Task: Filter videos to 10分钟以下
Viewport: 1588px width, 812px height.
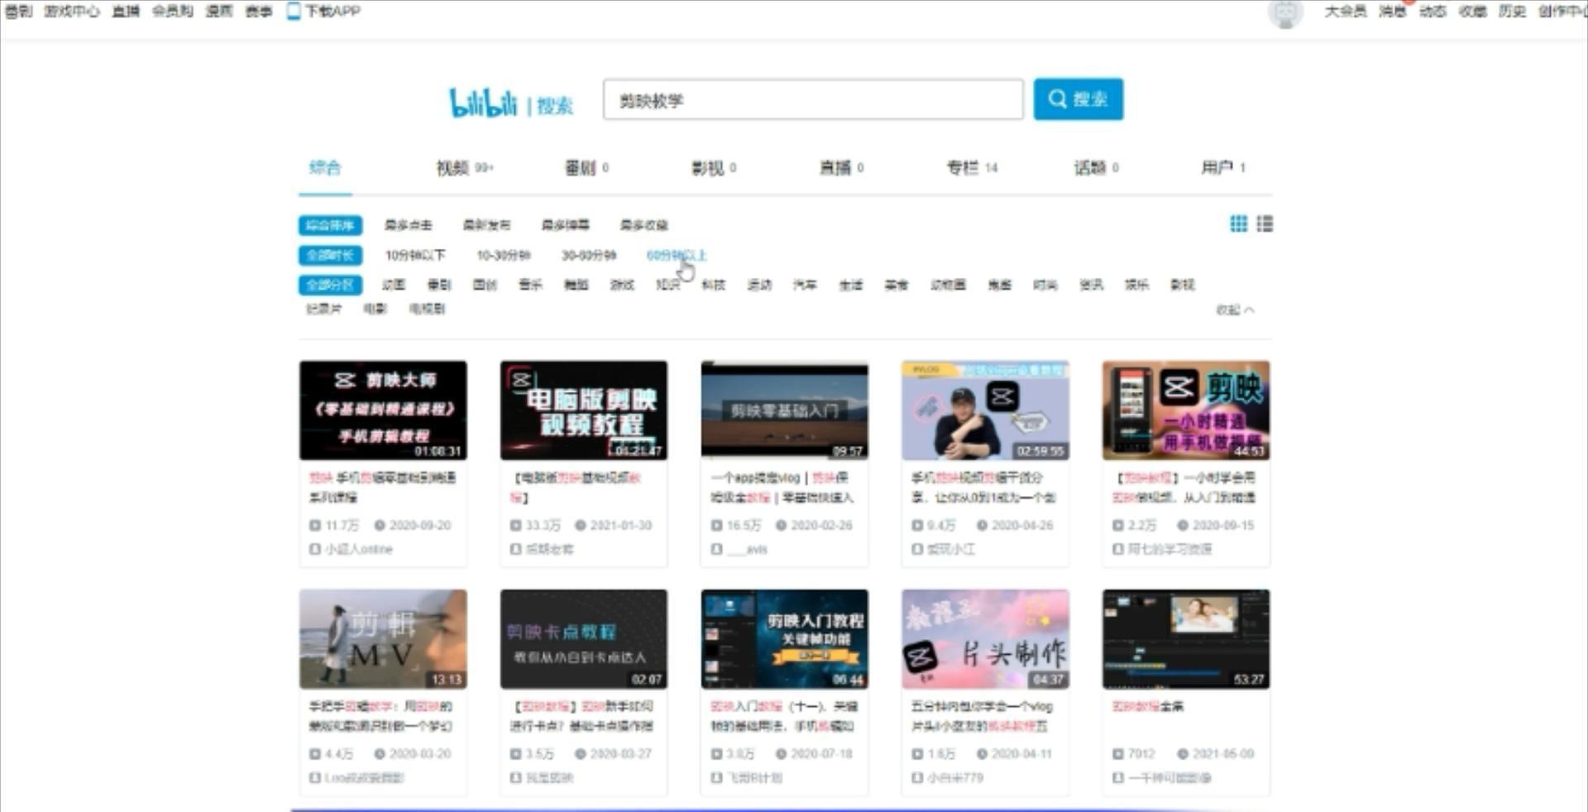Action: click(x=415, y=256)
